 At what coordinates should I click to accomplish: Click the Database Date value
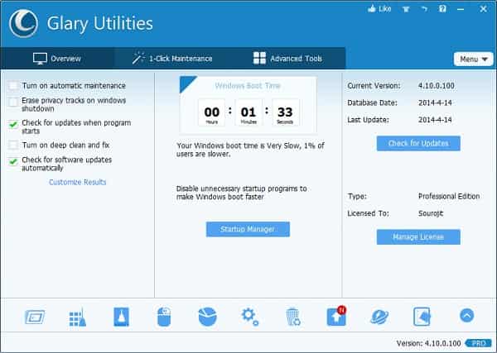point(435,103)
